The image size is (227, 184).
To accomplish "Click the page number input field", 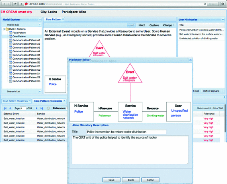I will (23, 108).
